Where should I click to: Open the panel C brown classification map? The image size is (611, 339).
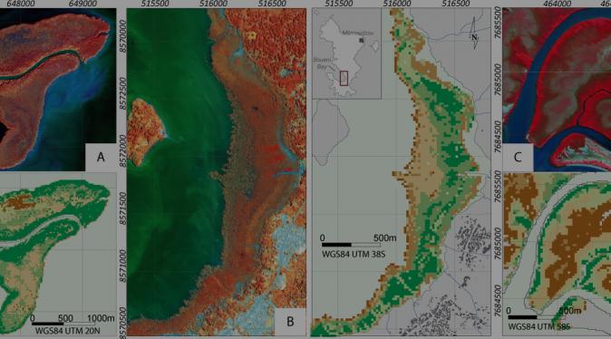(557, 255)
